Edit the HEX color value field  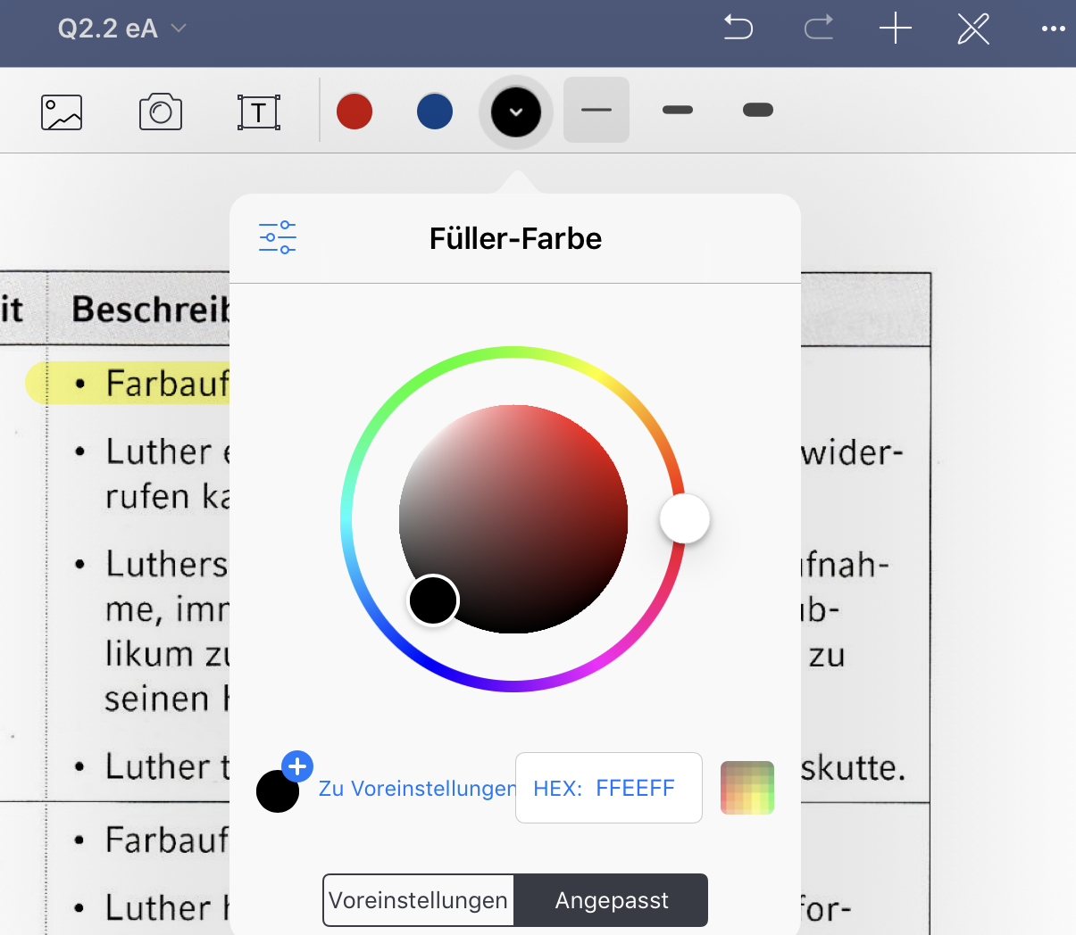pos(609,788)
